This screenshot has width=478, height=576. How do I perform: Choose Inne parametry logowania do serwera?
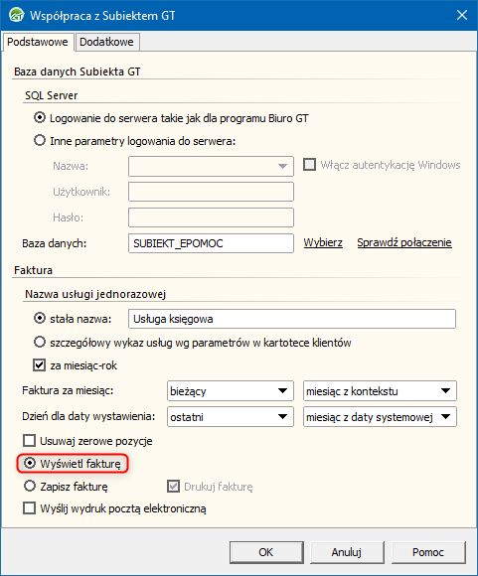40,140
